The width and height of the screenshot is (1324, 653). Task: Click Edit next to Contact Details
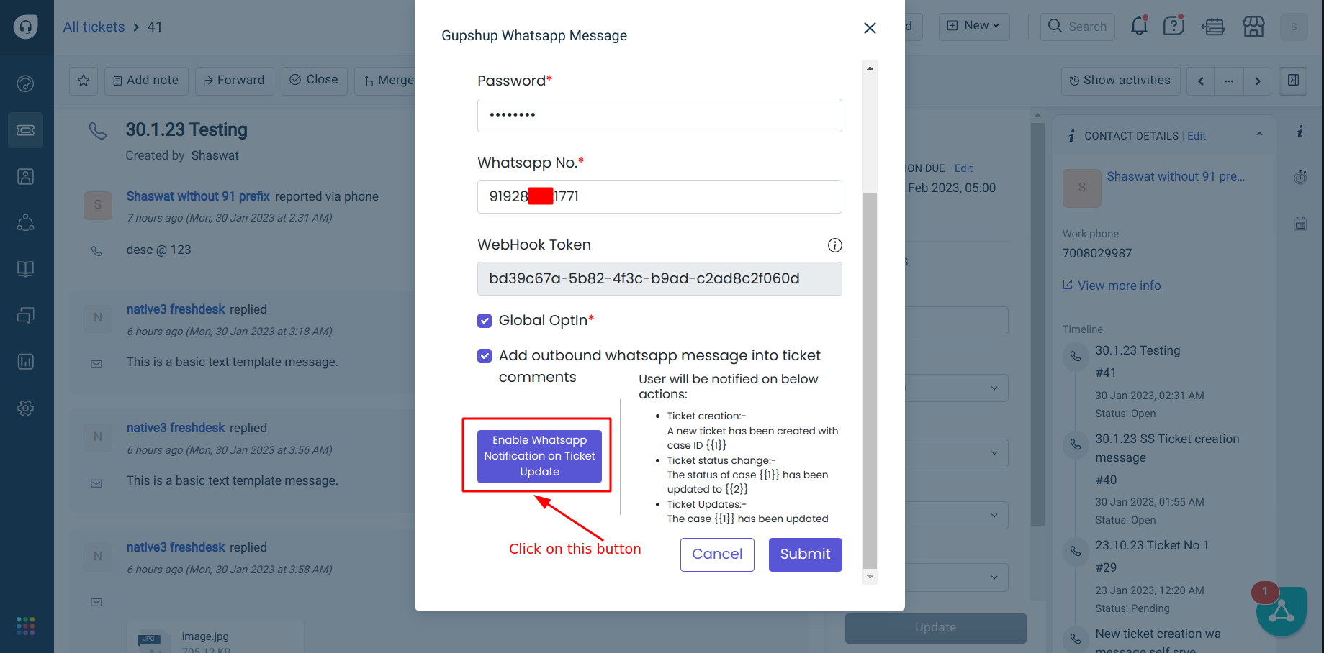(1197, 136)
